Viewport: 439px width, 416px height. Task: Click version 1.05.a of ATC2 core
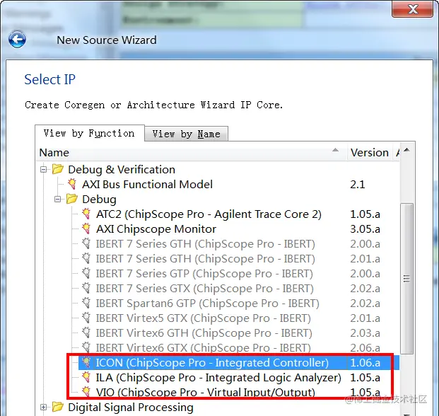coord(365,214)
